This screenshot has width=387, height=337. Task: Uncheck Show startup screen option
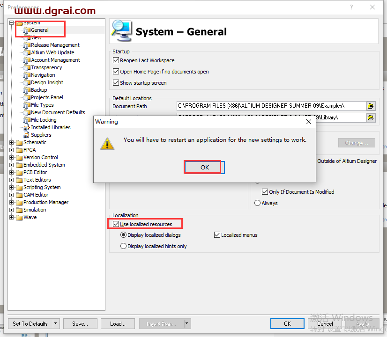click(x=116, y=83)
